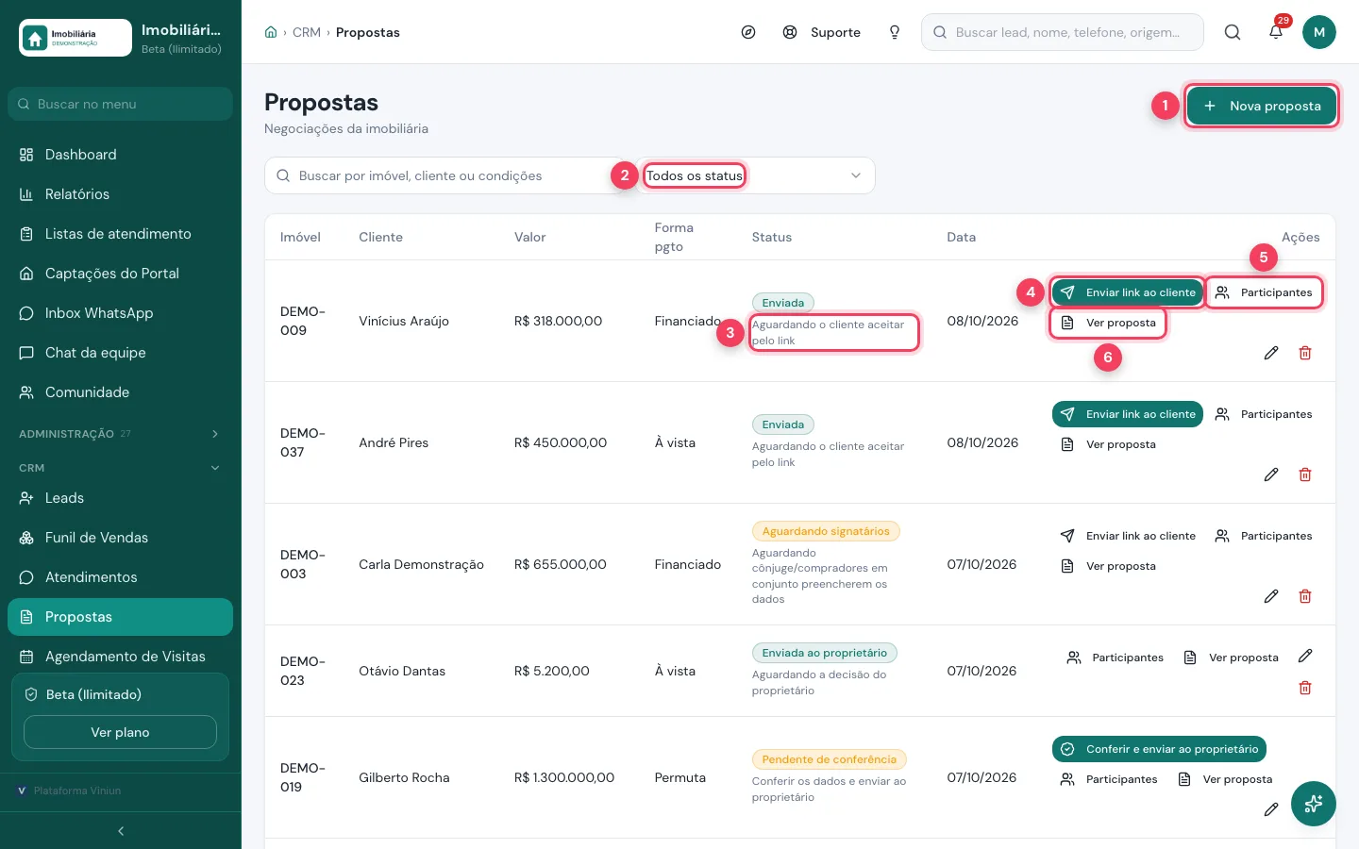Viewport: 1359px width, 849px height.
Task: Edit the DEMO-009 proposal pencil icon
Action: click(1271, 353)
